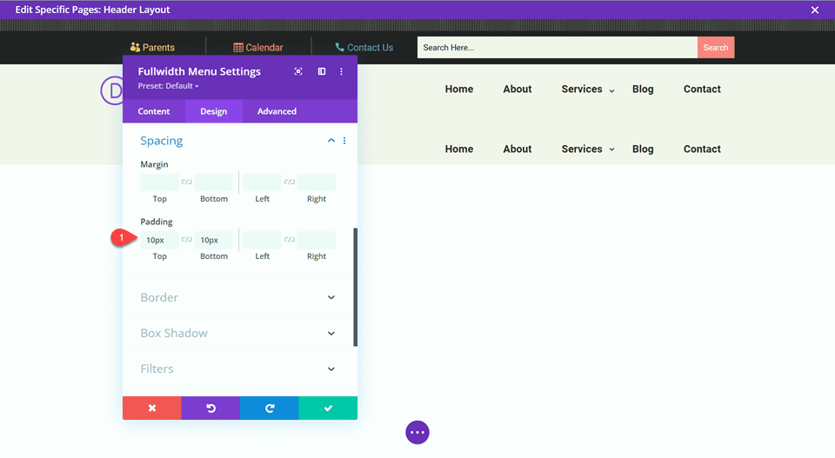Open the purple builder options ellipsis button

click(417, 432)
